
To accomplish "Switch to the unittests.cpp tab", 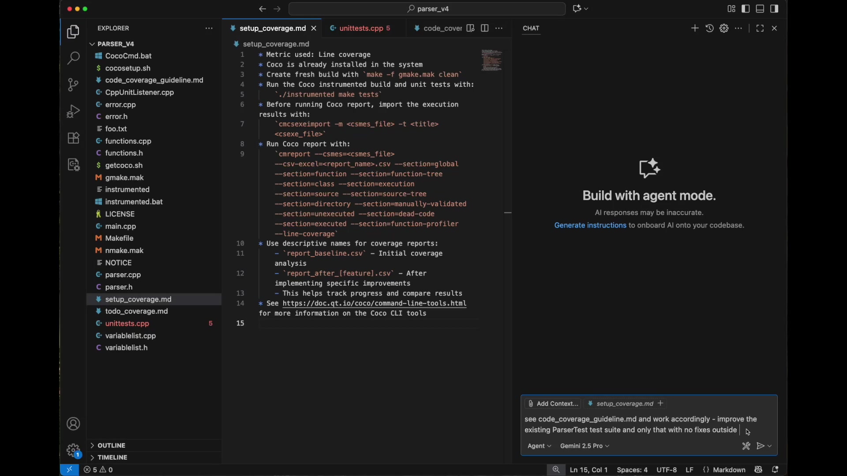I will [x=361, y=28].
